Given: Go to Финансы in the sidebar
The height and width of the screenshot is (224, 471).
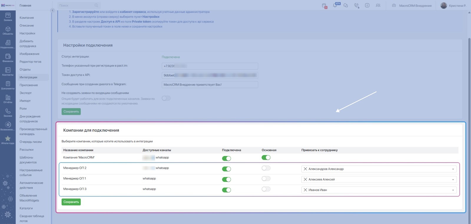Looking at the screenshot, I should click(8, 58).
